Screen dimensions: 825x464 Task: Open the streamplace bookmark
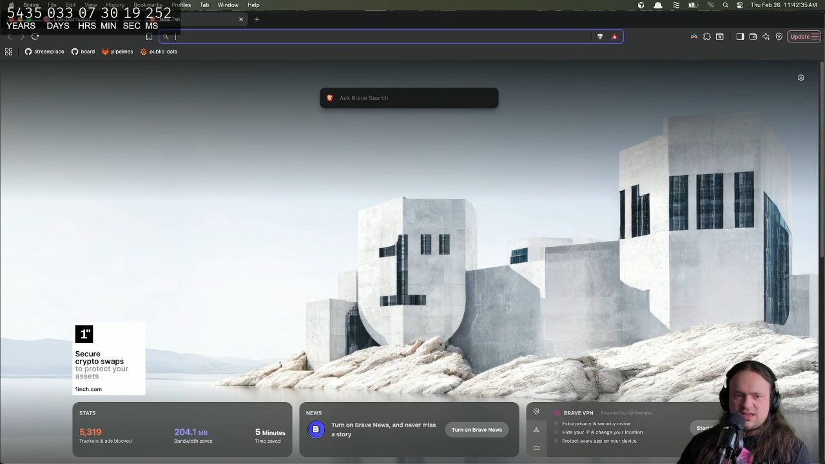pyautogui.click(x=44, y=52)
